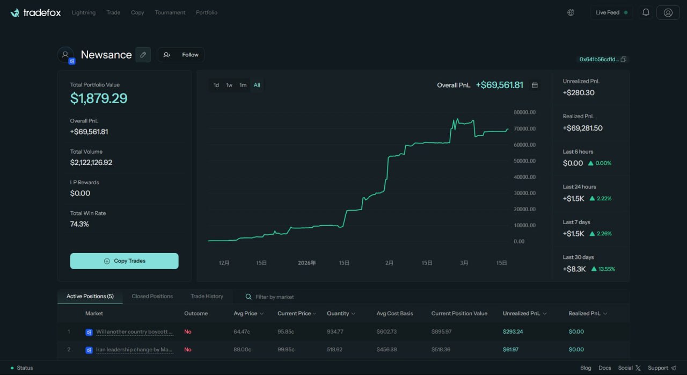
Task: Select the 1m timeframe toggle
Action: [x=243, y=85]
